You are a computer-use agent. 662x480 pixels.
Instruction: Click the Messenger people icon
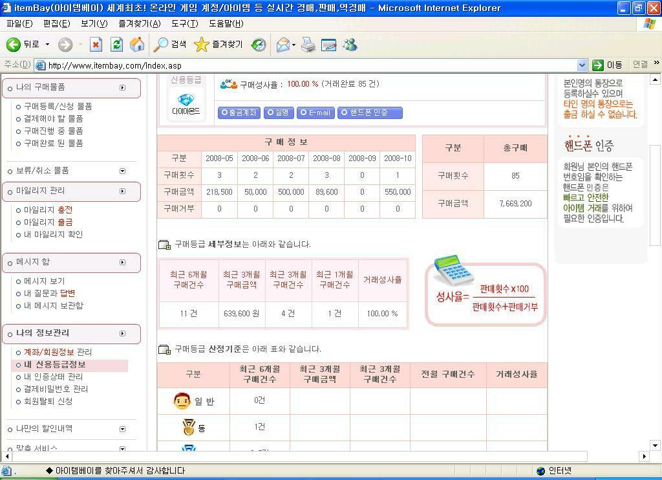click(350, 45)
